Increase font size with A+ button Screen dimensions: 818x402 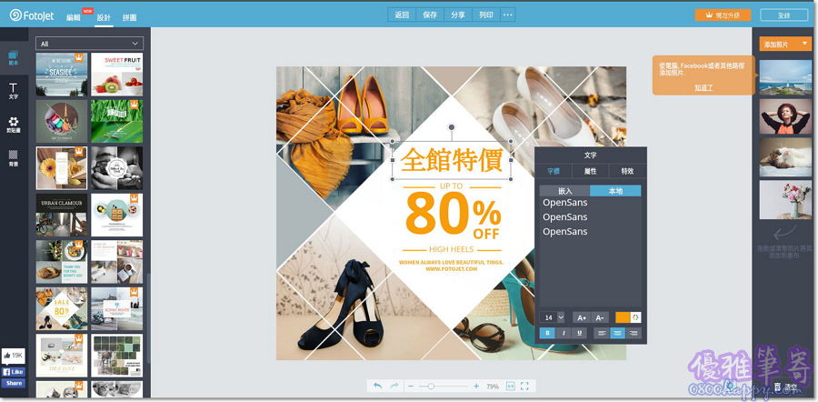pyautogui.click(x=582, y=317)
